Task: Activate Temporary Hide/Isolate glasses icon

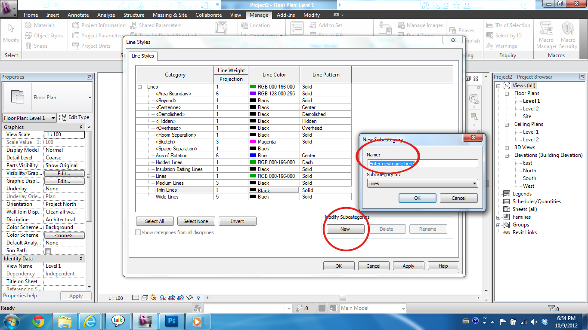Action: (190, 297)
